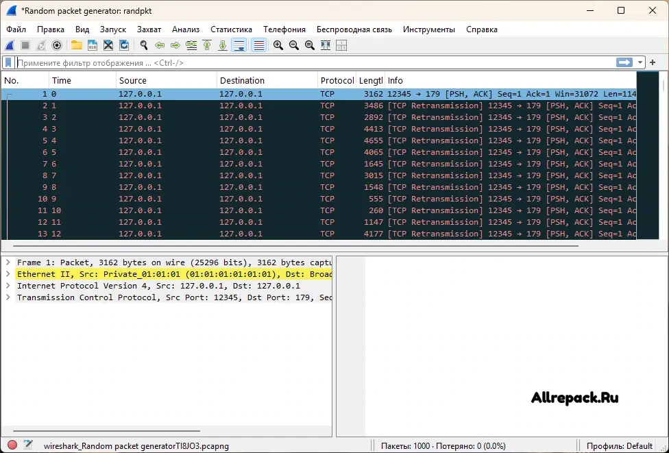Screen dimensions: 669x453
Task: Apply display filter with arrow button
Action: (x=624, y=62)
